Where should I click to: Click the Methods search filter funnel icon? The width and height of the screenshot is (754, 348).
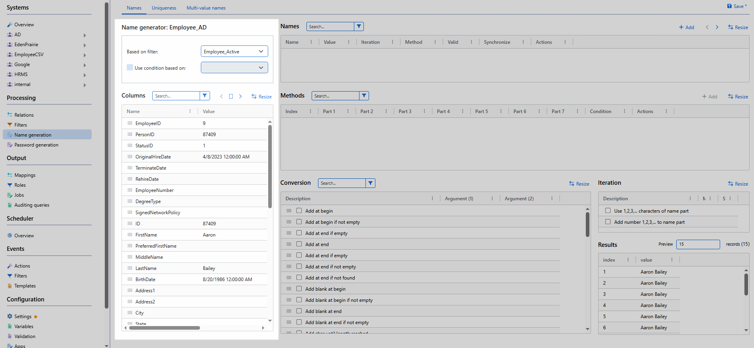pyautogui.click(x=364, y=96)
